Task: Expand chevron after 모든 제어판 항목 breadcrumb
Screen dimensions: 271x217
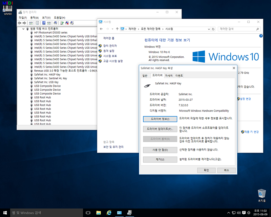Action: click(163, 29)
